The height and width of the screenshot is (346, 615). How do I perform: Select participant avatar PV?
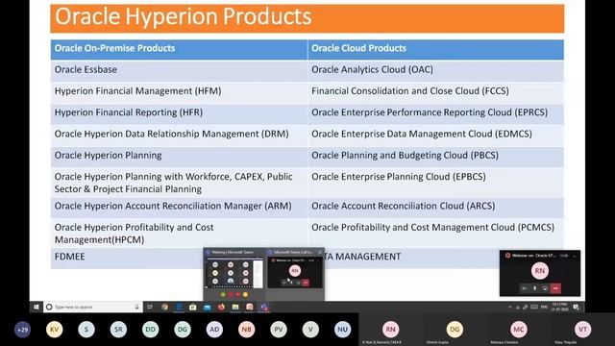(279, 330)
